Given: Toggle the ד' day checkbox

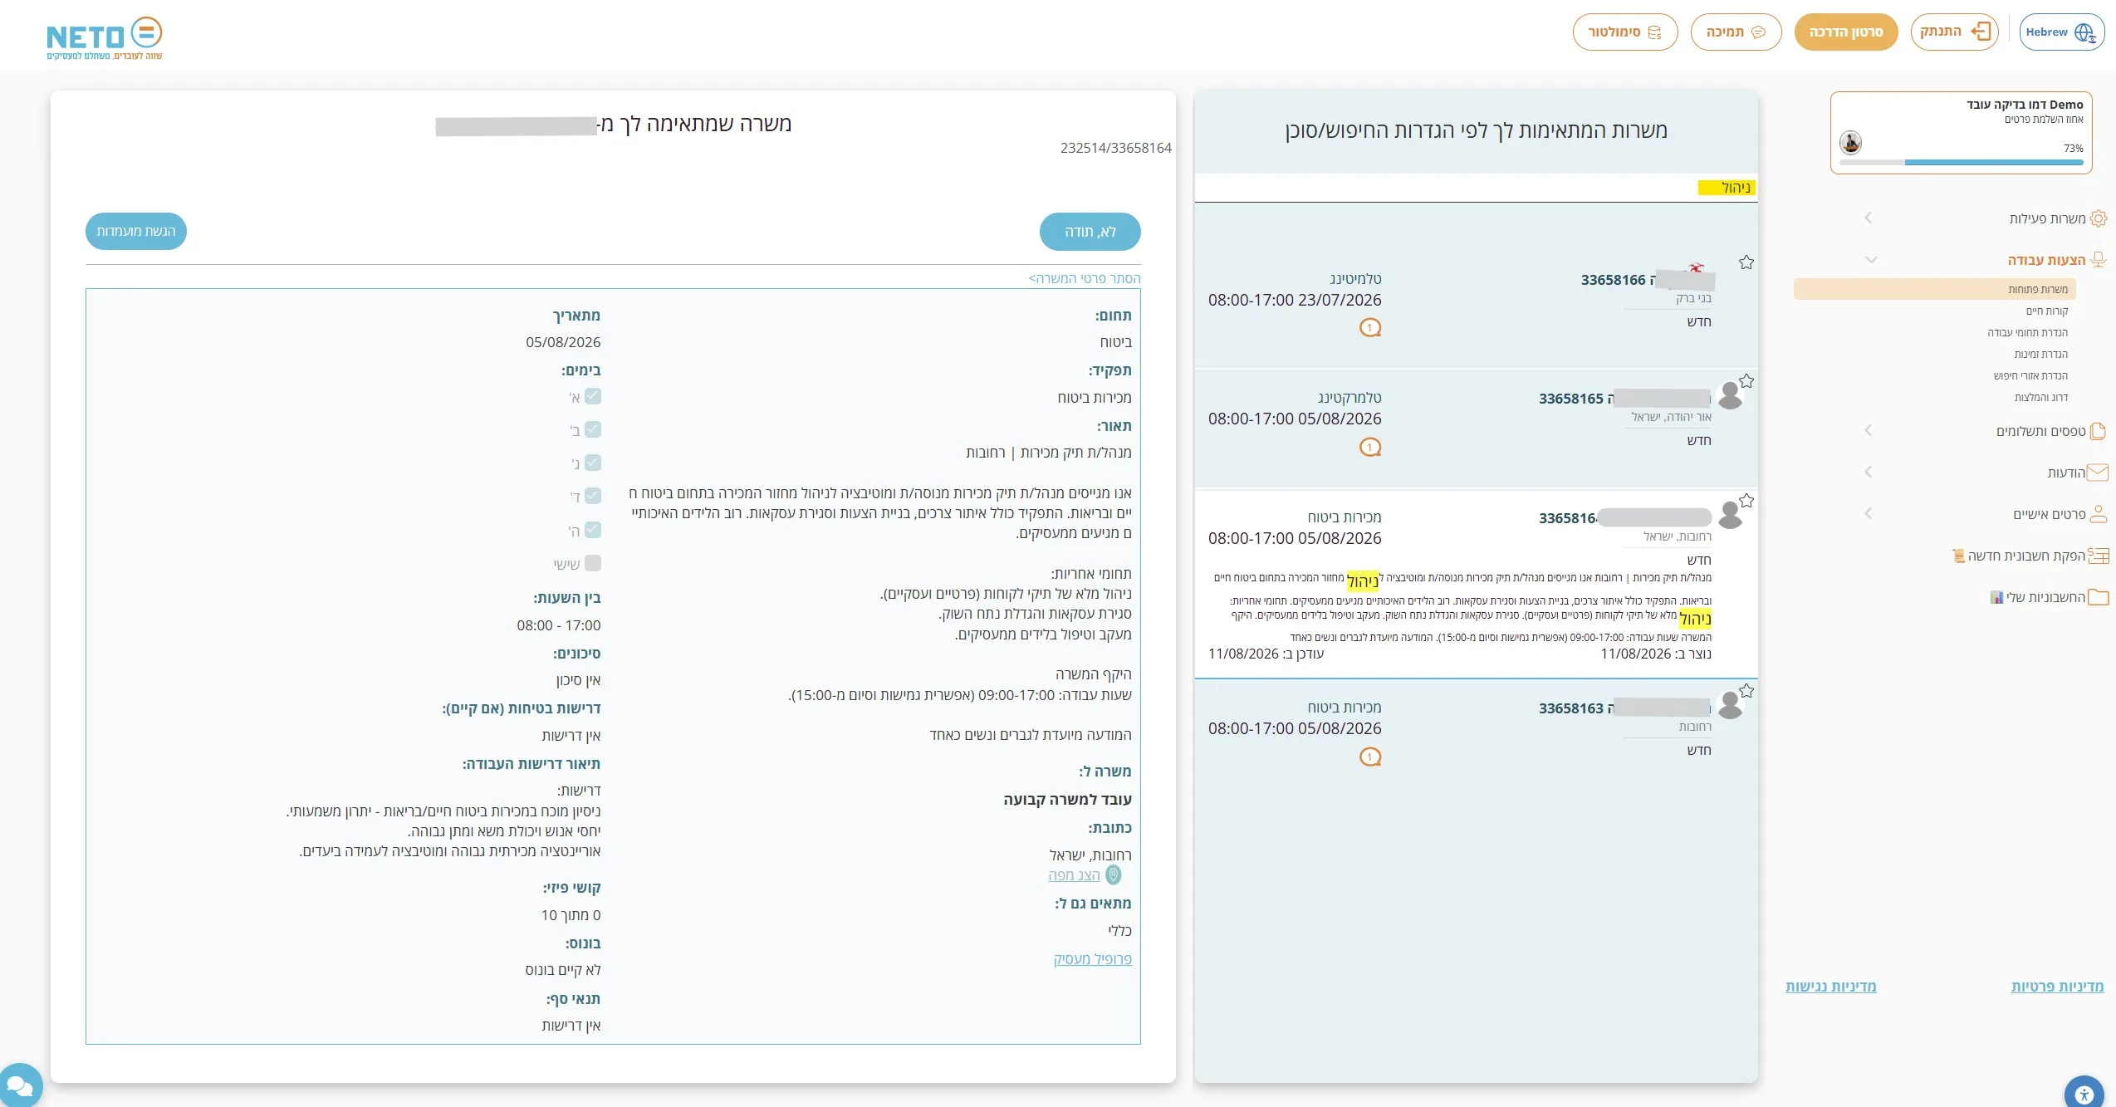Looking at the screenshot, I should 592,496.
